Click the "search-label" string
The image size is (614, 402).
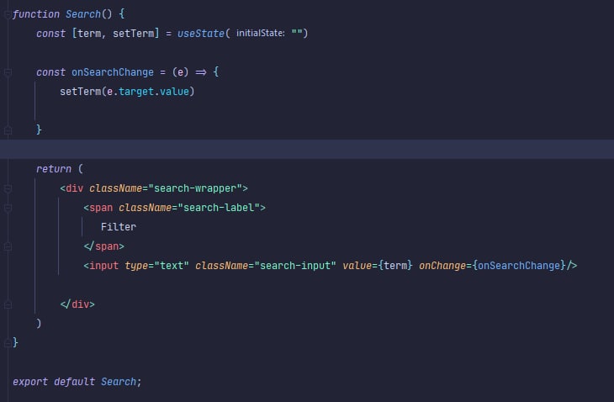tap(219, 208)
